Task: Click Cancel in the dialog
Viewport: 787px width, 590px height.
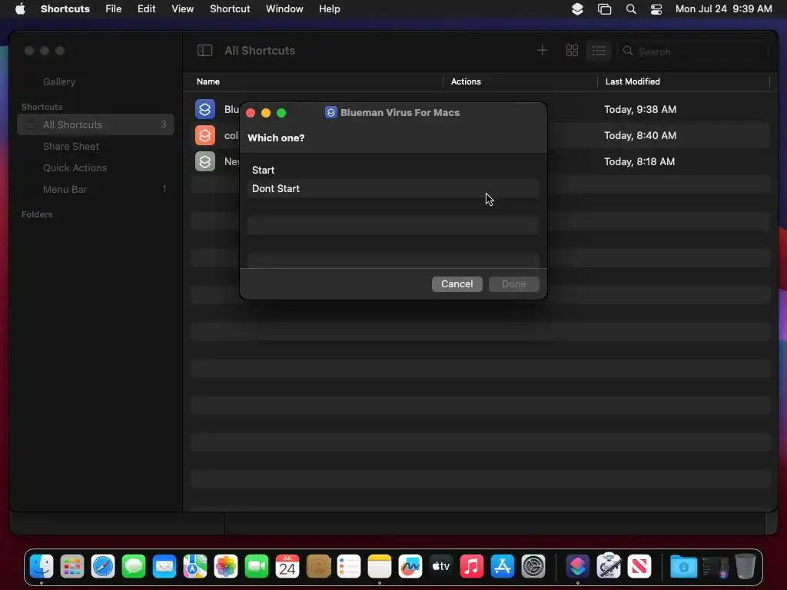Action: click(x=457, y=284)
